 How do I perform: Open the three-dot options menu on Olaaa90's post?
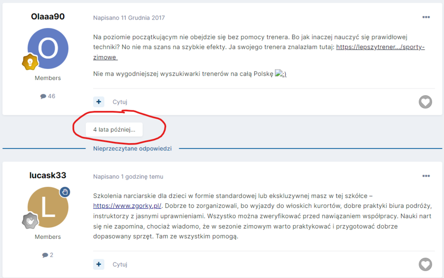[x=426, y=17]
